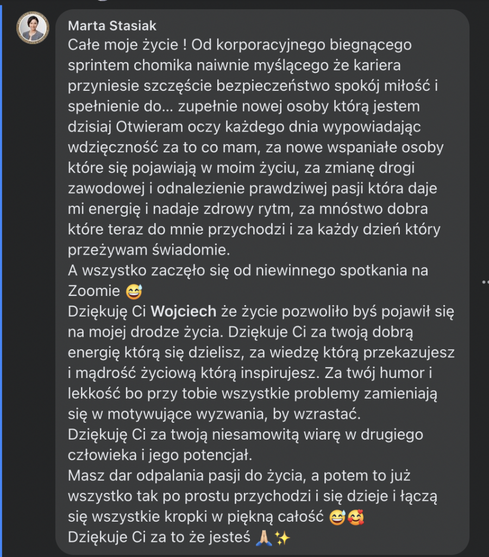Screen dimensions: 489x557
Task: Open the Marta Stasiak name link
Action: [112, 26]
